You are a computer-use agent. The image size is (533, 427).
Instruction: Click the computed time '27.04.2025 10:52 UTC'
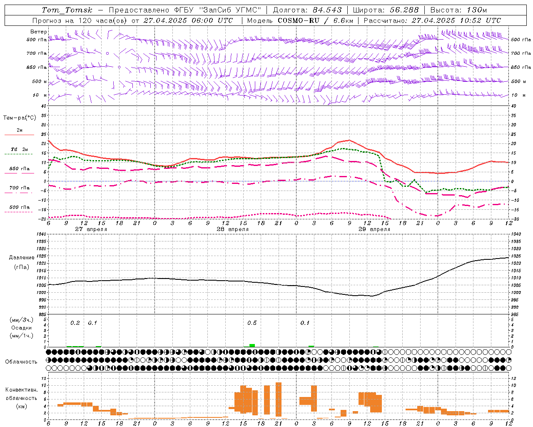click(456, 20)
